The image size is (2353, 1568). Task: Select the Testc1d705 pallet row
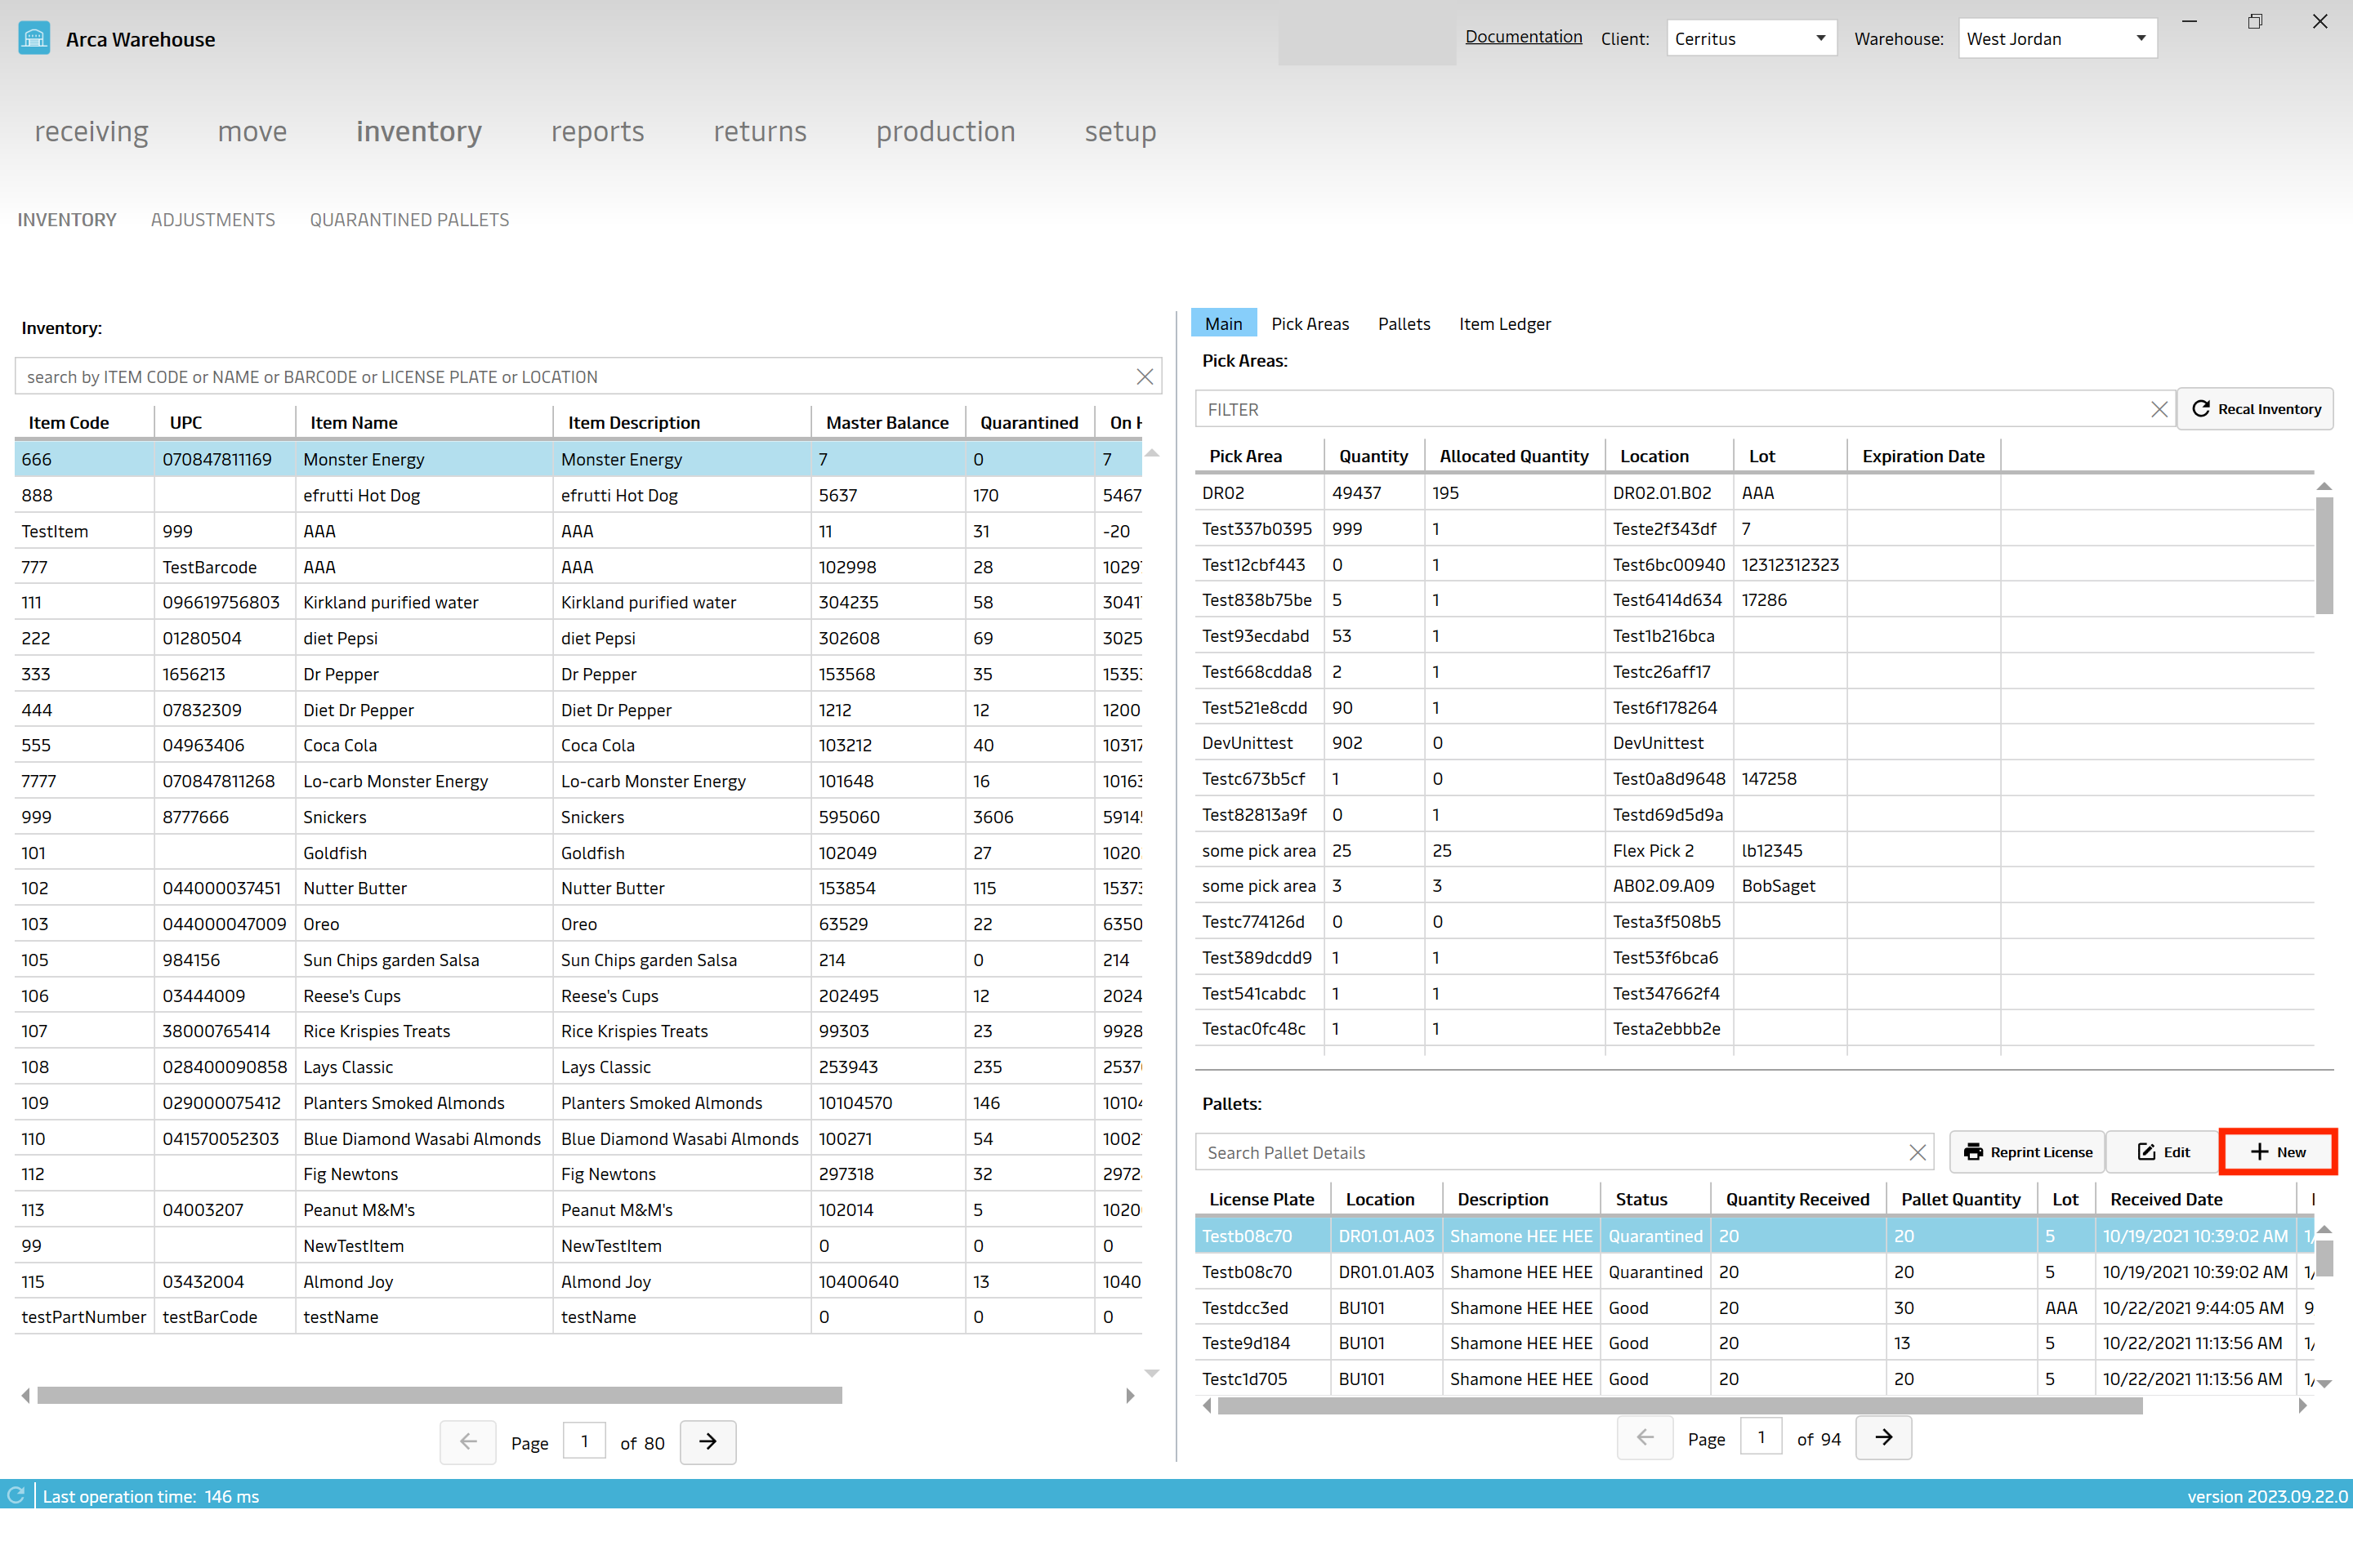click(x=1755, y=1379)
